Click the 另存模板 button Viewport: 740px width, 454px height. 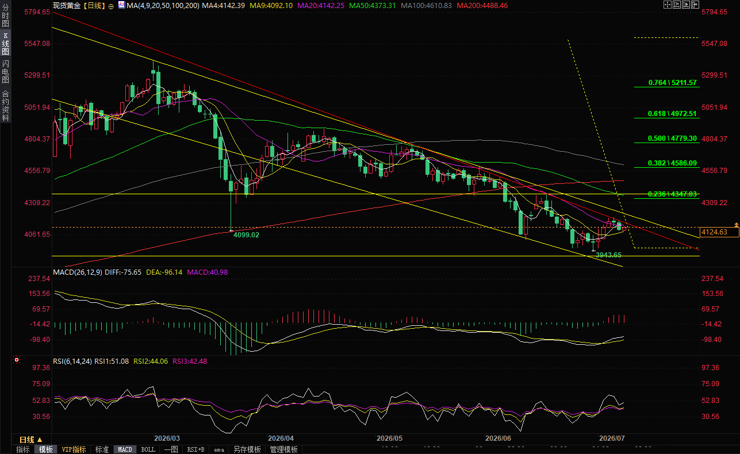coord(247,449)
